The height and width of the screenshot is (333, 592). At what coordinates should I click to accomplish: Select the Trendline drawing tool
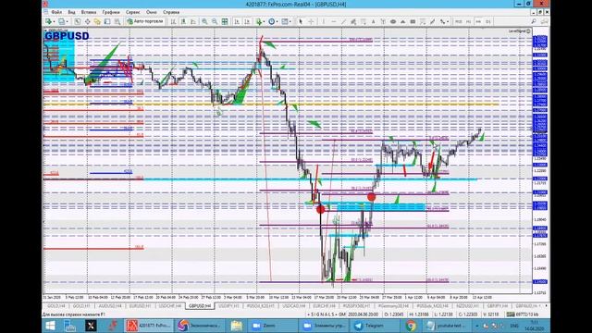(x=343, y=21)
